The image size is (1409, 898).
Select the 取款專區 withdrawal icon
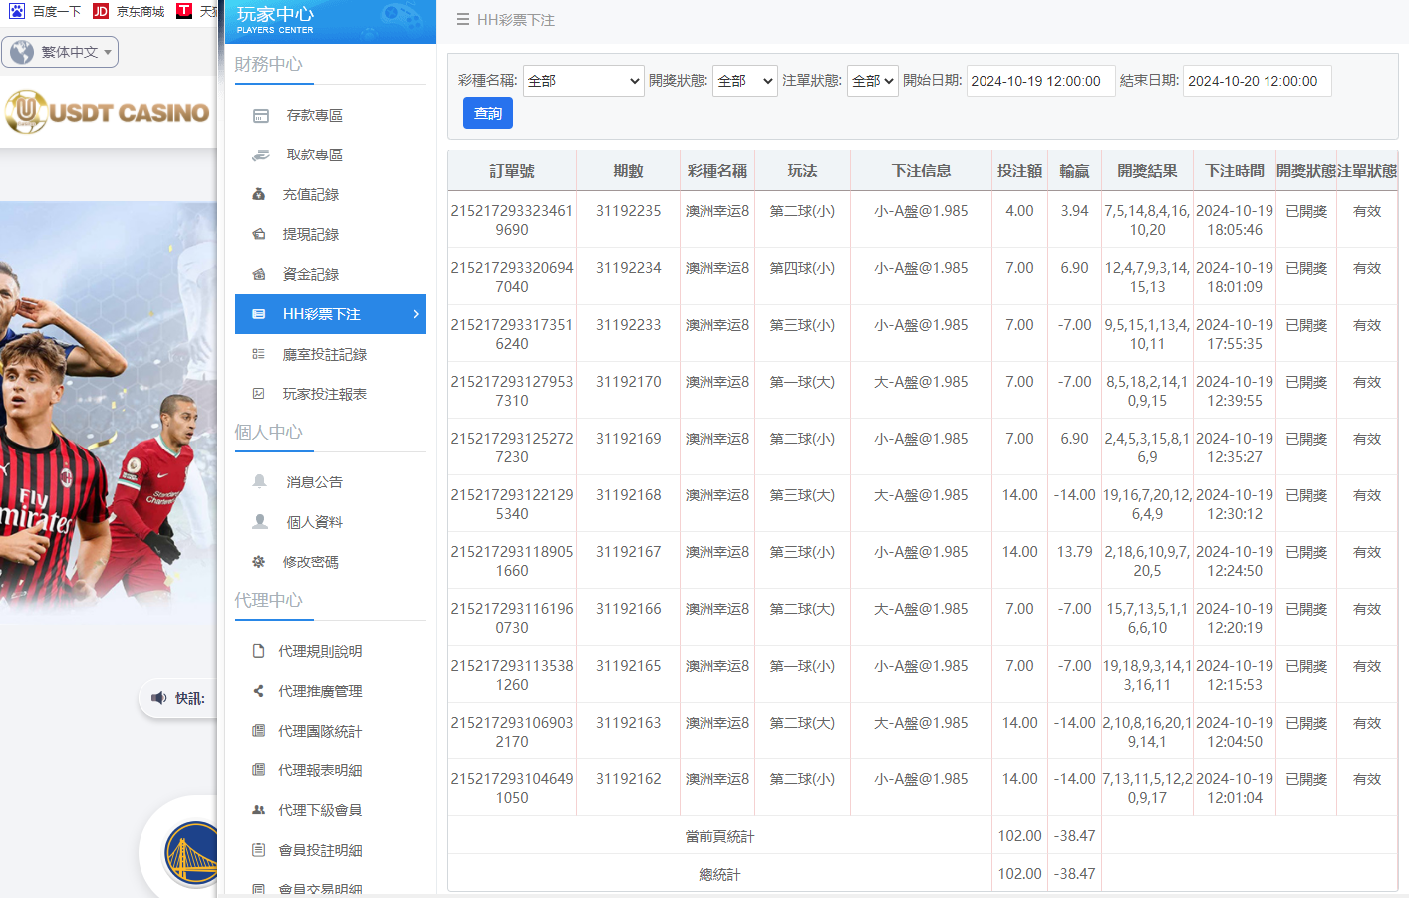tap(260, 154)
